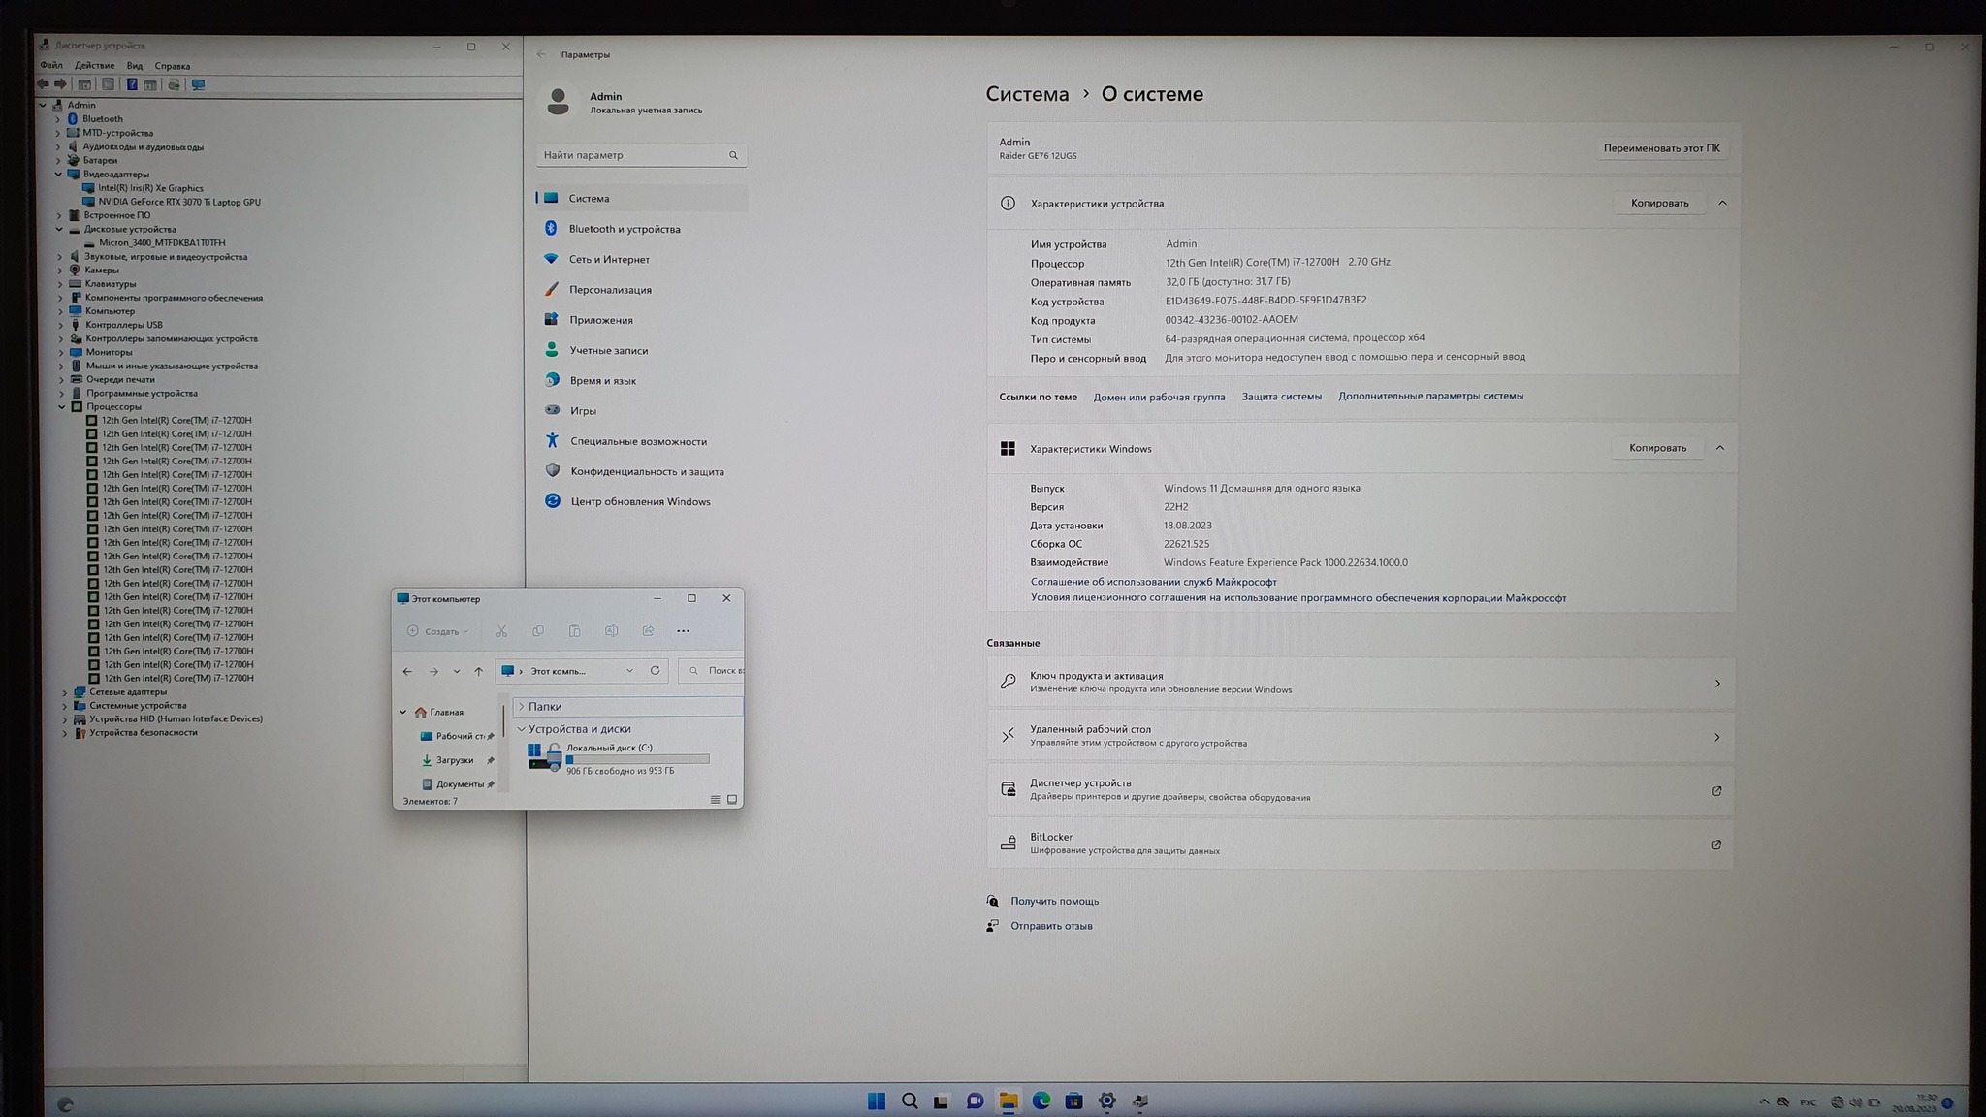Switch to details list view in Explorer

tap(716, 800)
